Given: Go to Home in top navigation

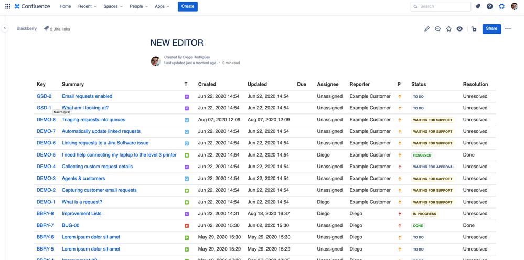Looking at the screenshot, I should click(x=65, y=6).
